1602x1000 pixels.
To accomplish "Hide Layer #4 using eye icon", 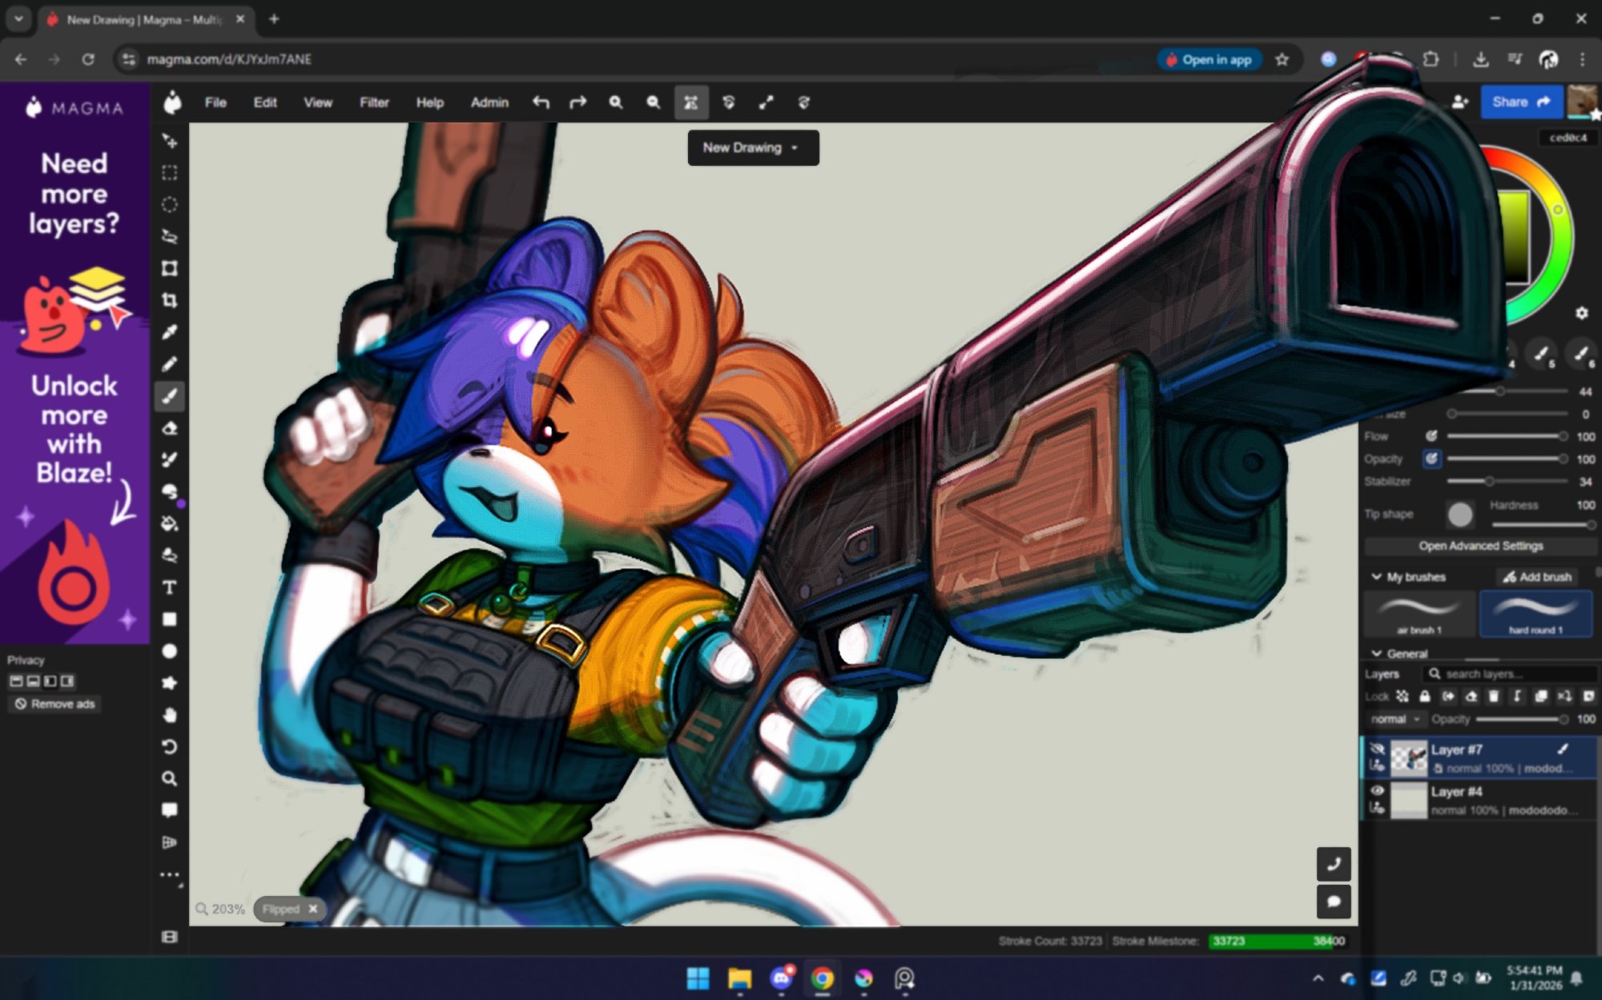I will [1378, 791].
